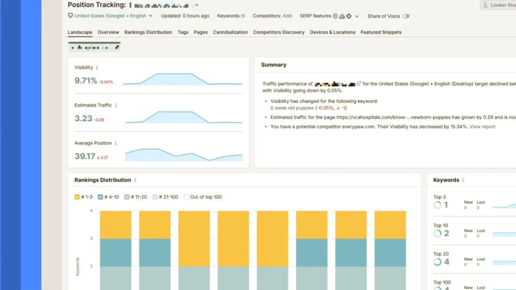Open the Pages tab
This screenshot has width=516, height=290.
point(201,32)
